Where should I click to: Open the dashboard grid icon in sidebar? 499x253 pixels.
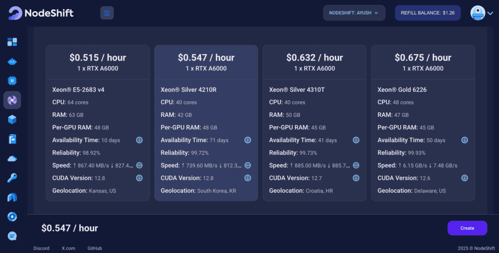tap(12, 42)
